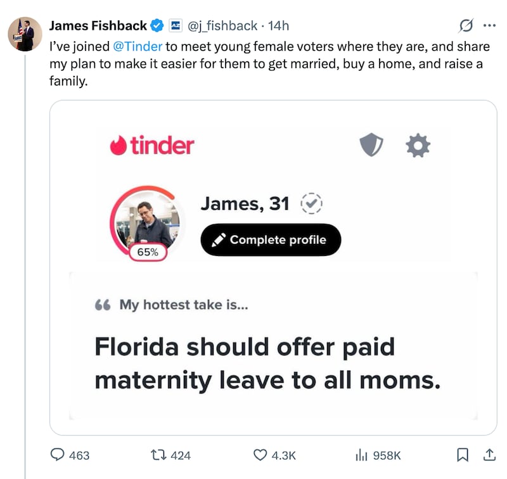Share the post using the upload icon
507x479 pixels.
[x=489, y=455]
